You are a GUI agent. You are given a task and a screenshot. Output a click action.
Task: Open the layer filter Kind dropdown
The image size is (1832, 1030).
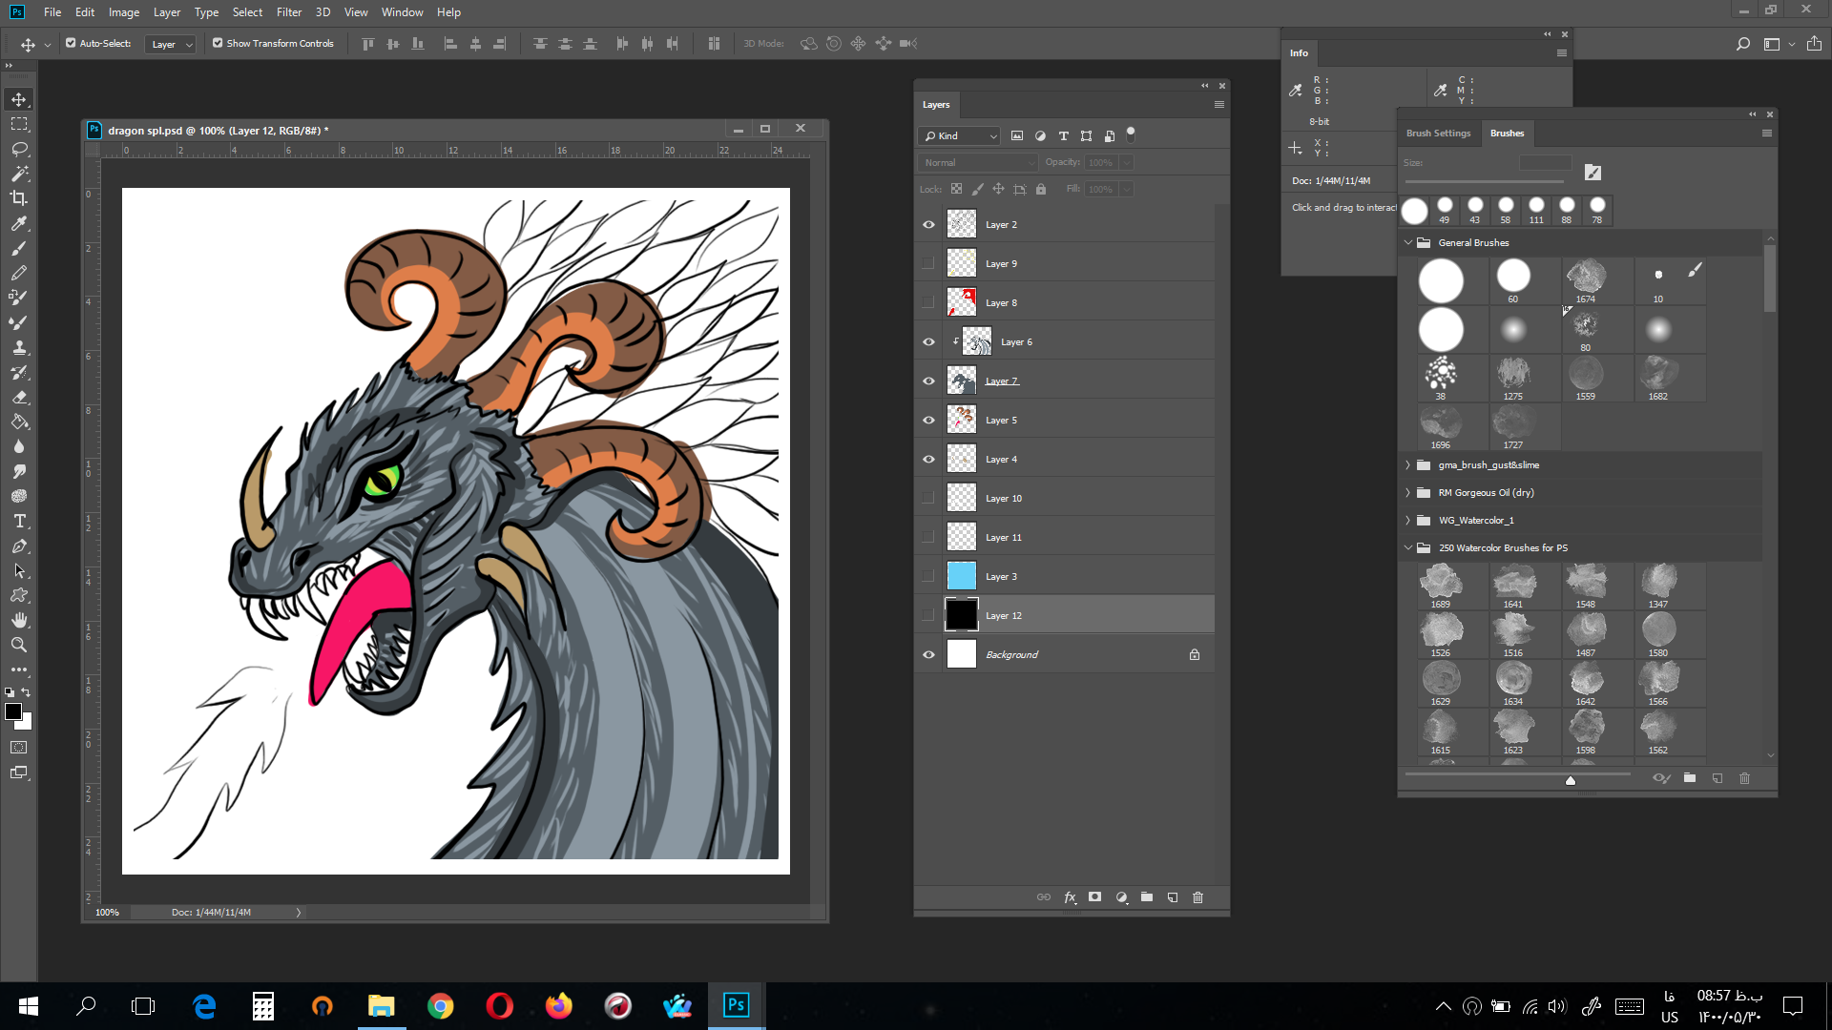[x=959, y=135]
